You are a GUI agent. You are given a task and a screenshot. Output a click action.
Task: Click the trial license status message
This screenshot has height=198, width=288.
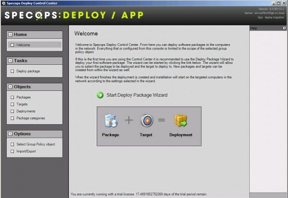click(139, 194)
